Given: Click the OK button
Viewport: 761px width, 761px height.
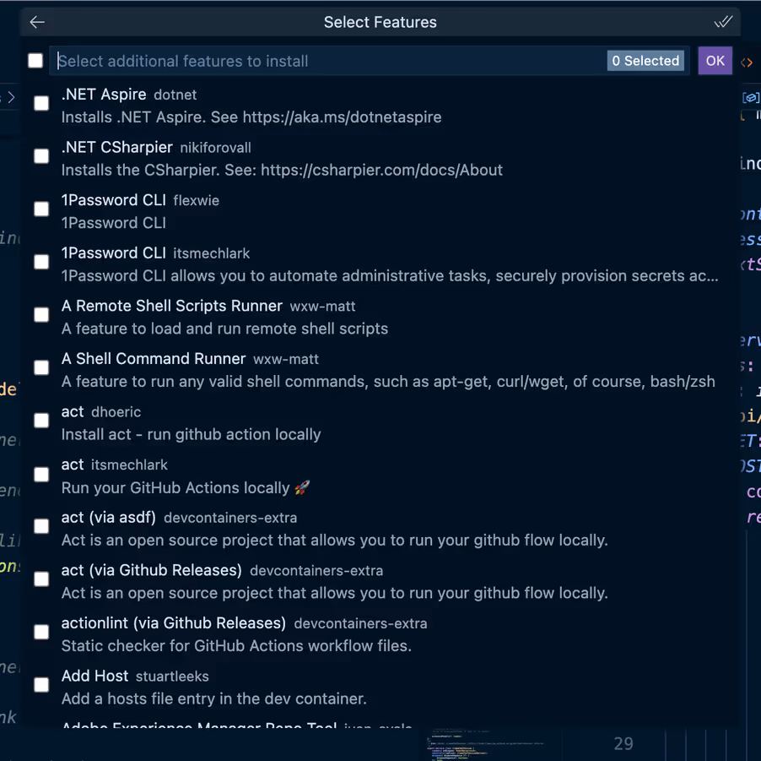Looking at the screenshot, I should coord(715,61).
